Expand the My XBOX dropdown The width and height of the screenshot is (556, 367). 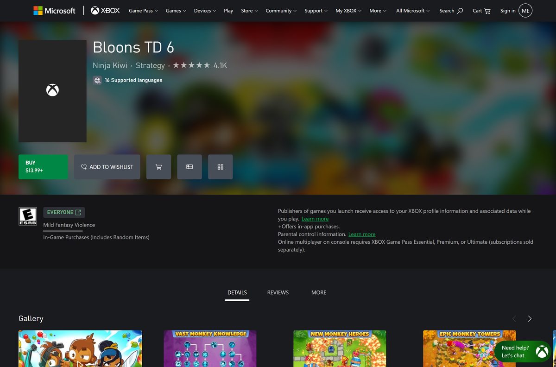point(348,11)
